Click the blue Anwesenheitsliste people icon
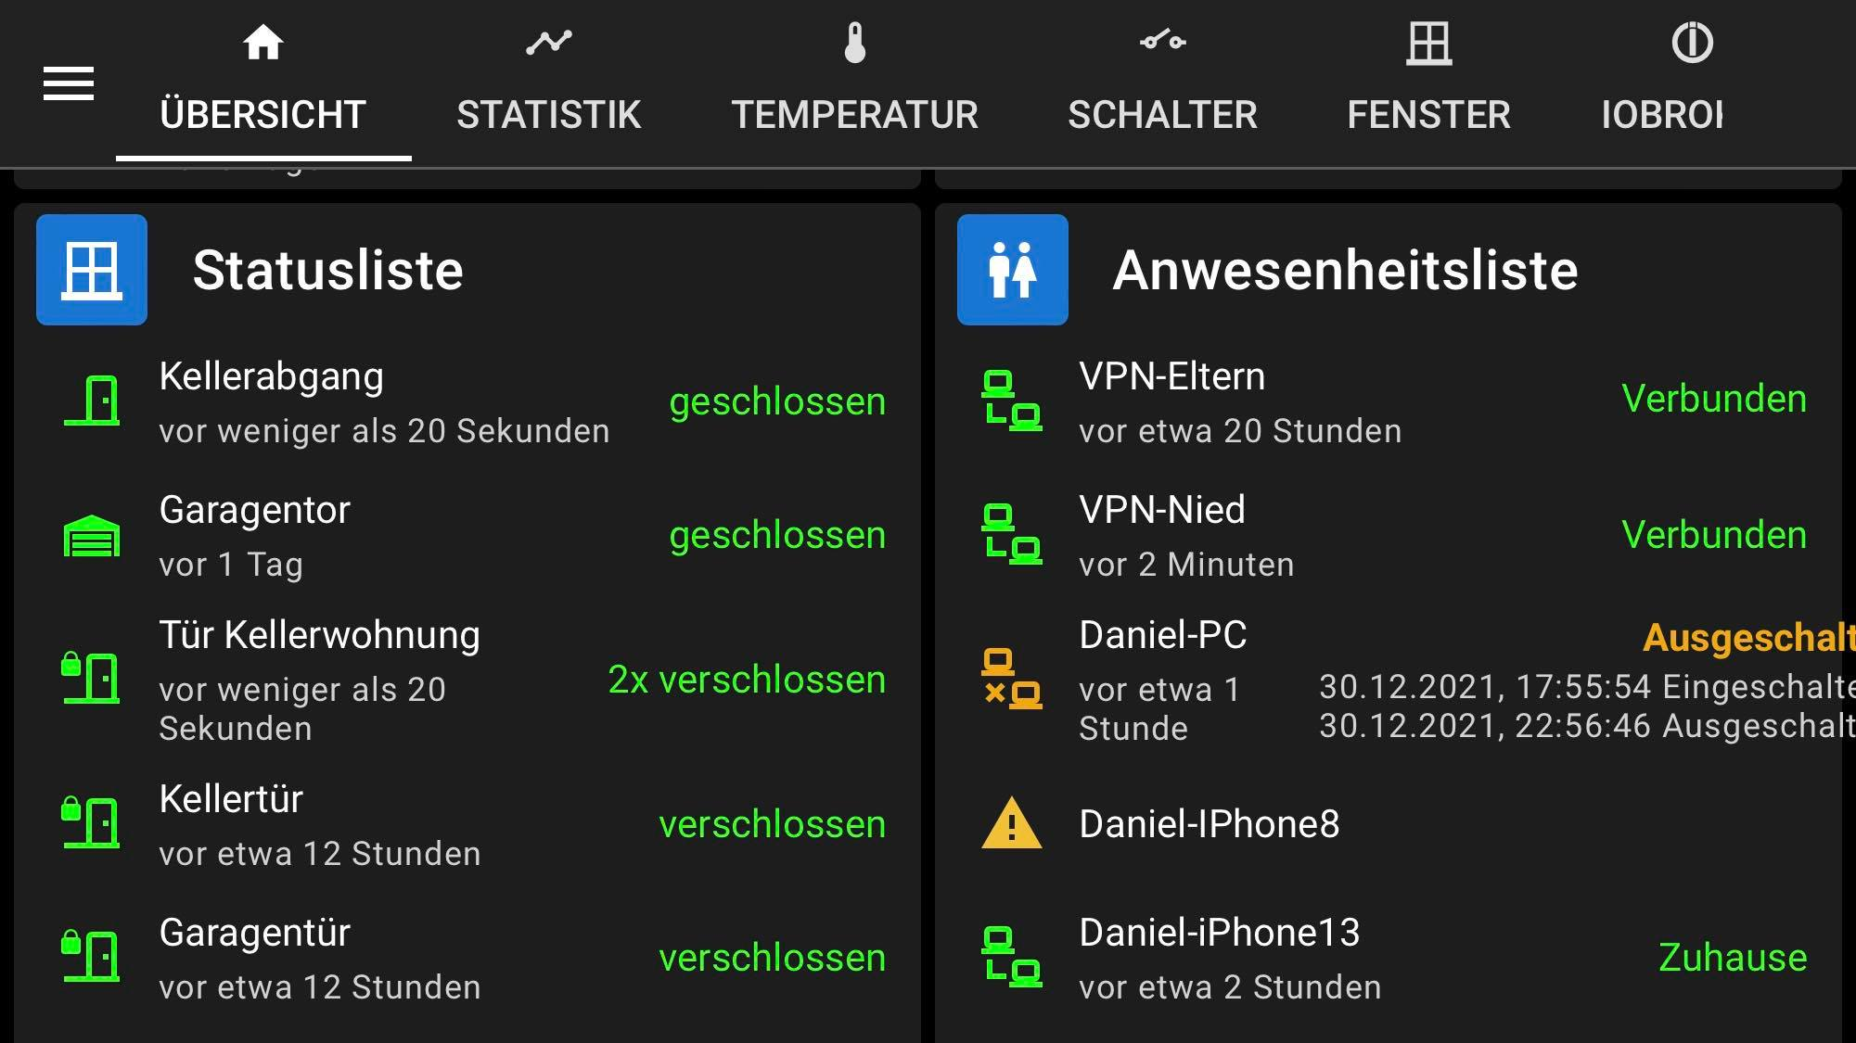1856x1043 pixels. pyautogui.click(x=1012, y=269)
